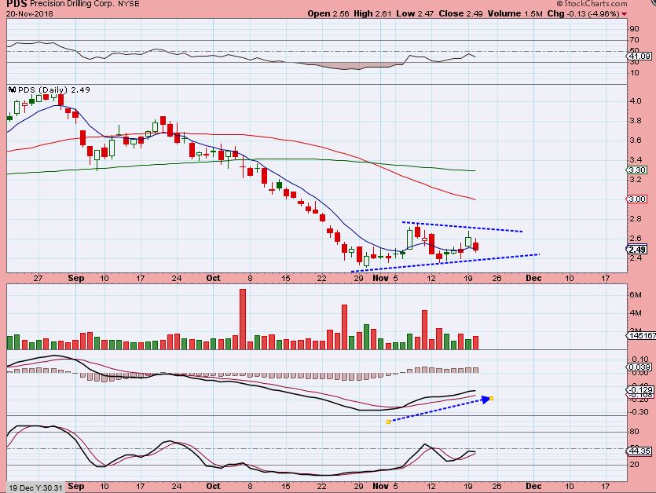The image size is (656, 493).
Task: Click the MACD histogram tag 0.039
Action: (x=640, y=367)
